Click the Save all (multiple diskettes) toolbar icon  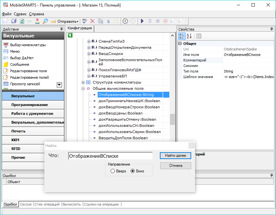pos(14,21)
